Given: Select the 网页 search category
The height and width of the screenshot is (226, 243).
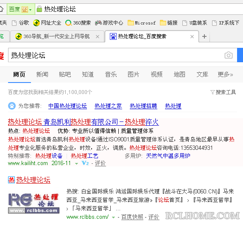Looking at the screenshot, I should tap(19, 74).
